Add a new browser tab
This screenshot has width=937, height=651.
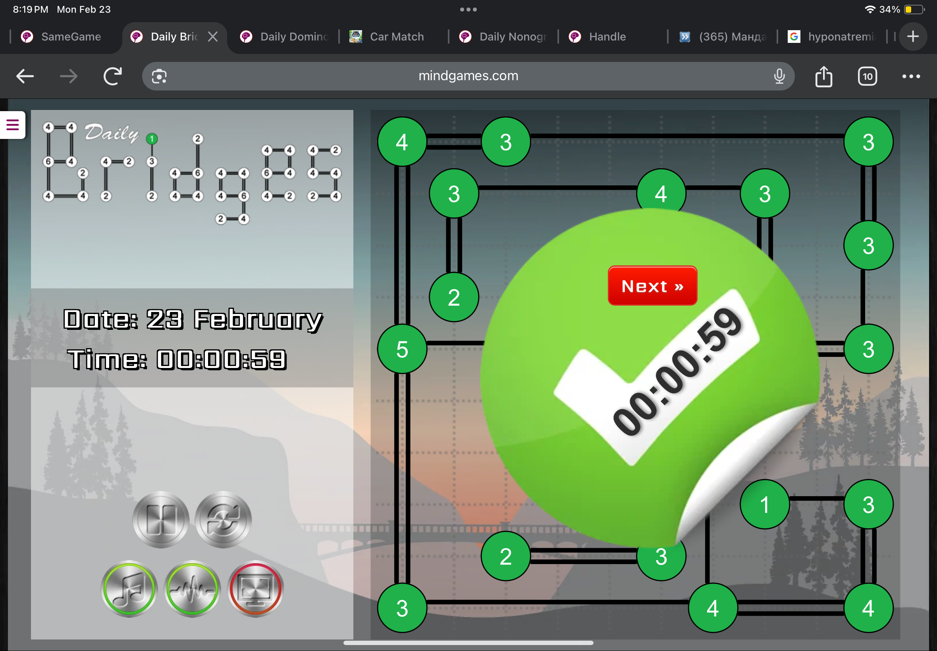(x=913, y=37)
